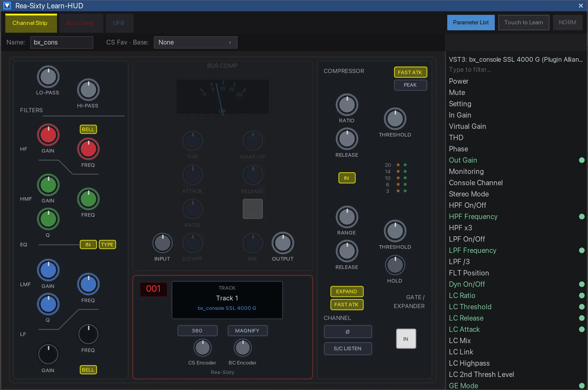The height and width of the screenshot is (390, 588).
Task: Click the Rea-Sixty window menu triangle icon
Action: 7,6
